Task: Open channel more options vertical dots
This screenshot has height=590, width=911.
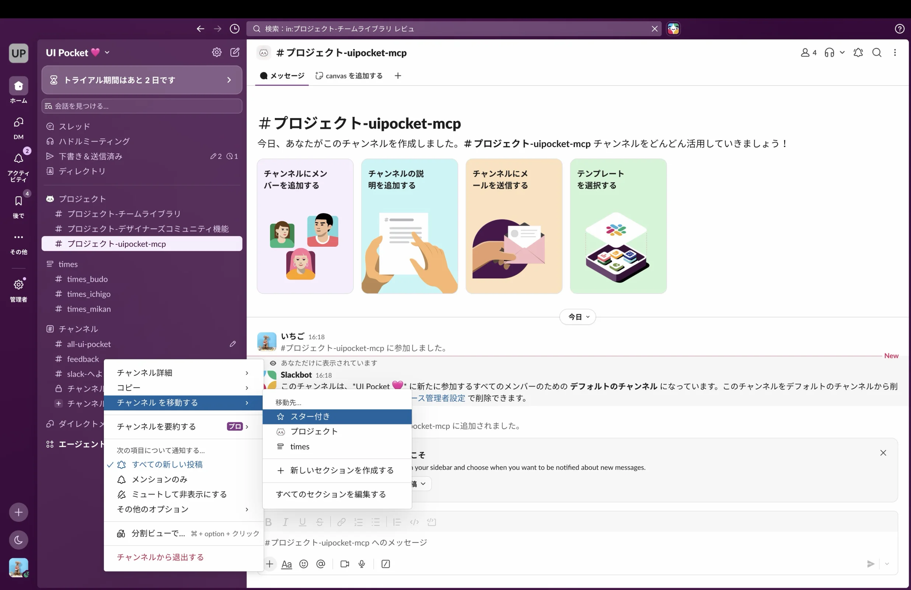Action: [895, 52]
